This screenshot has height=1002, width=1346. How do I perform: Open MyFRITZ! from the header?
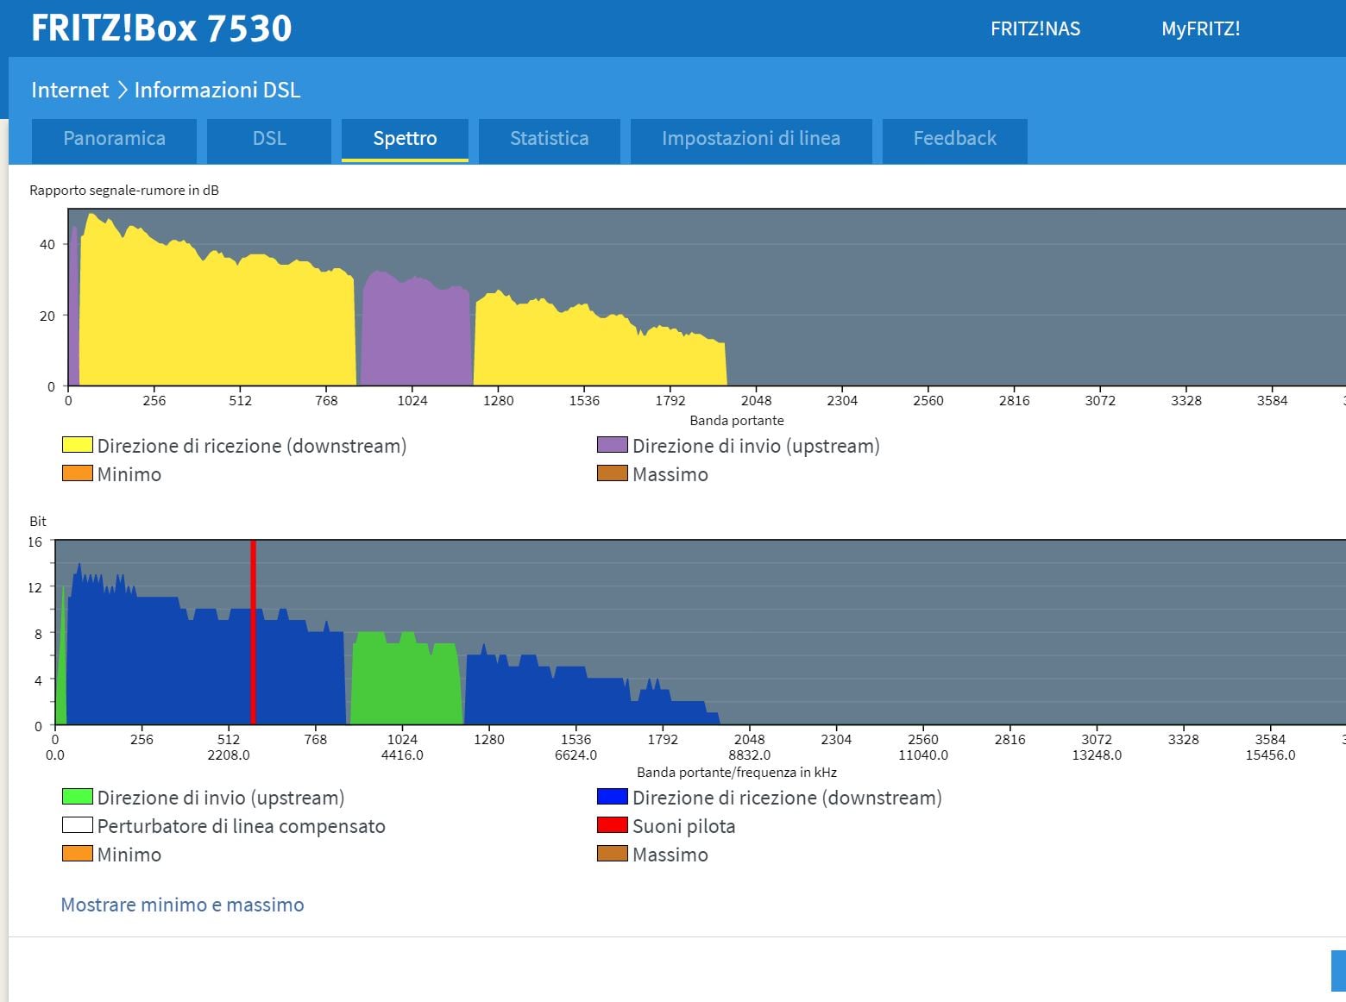1200,29
